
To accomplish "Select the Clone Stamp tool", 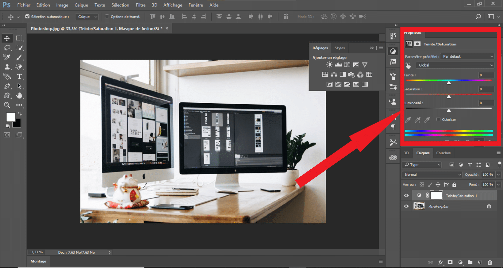I will 7,67.
